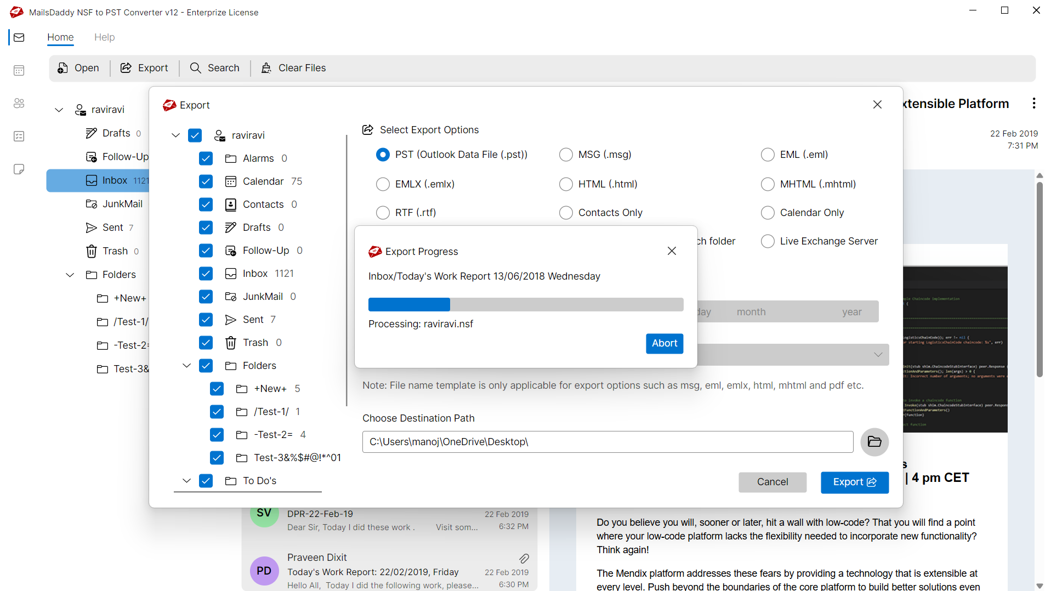Click the raviravi user icon in the export tree
The height and width of the screenshot is (591, 1051).
(x=220, y=135)
